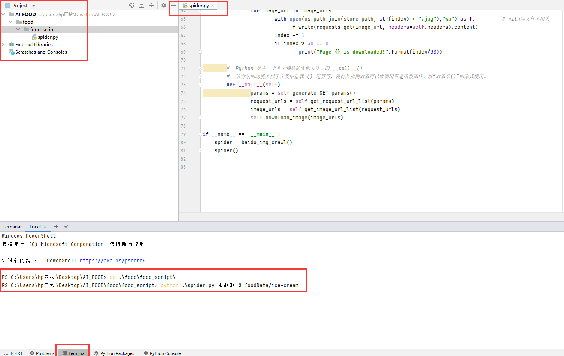The image size is (564, 356).
Task: Switch to the Local terminal tab
Action: (x=35, y=227)
